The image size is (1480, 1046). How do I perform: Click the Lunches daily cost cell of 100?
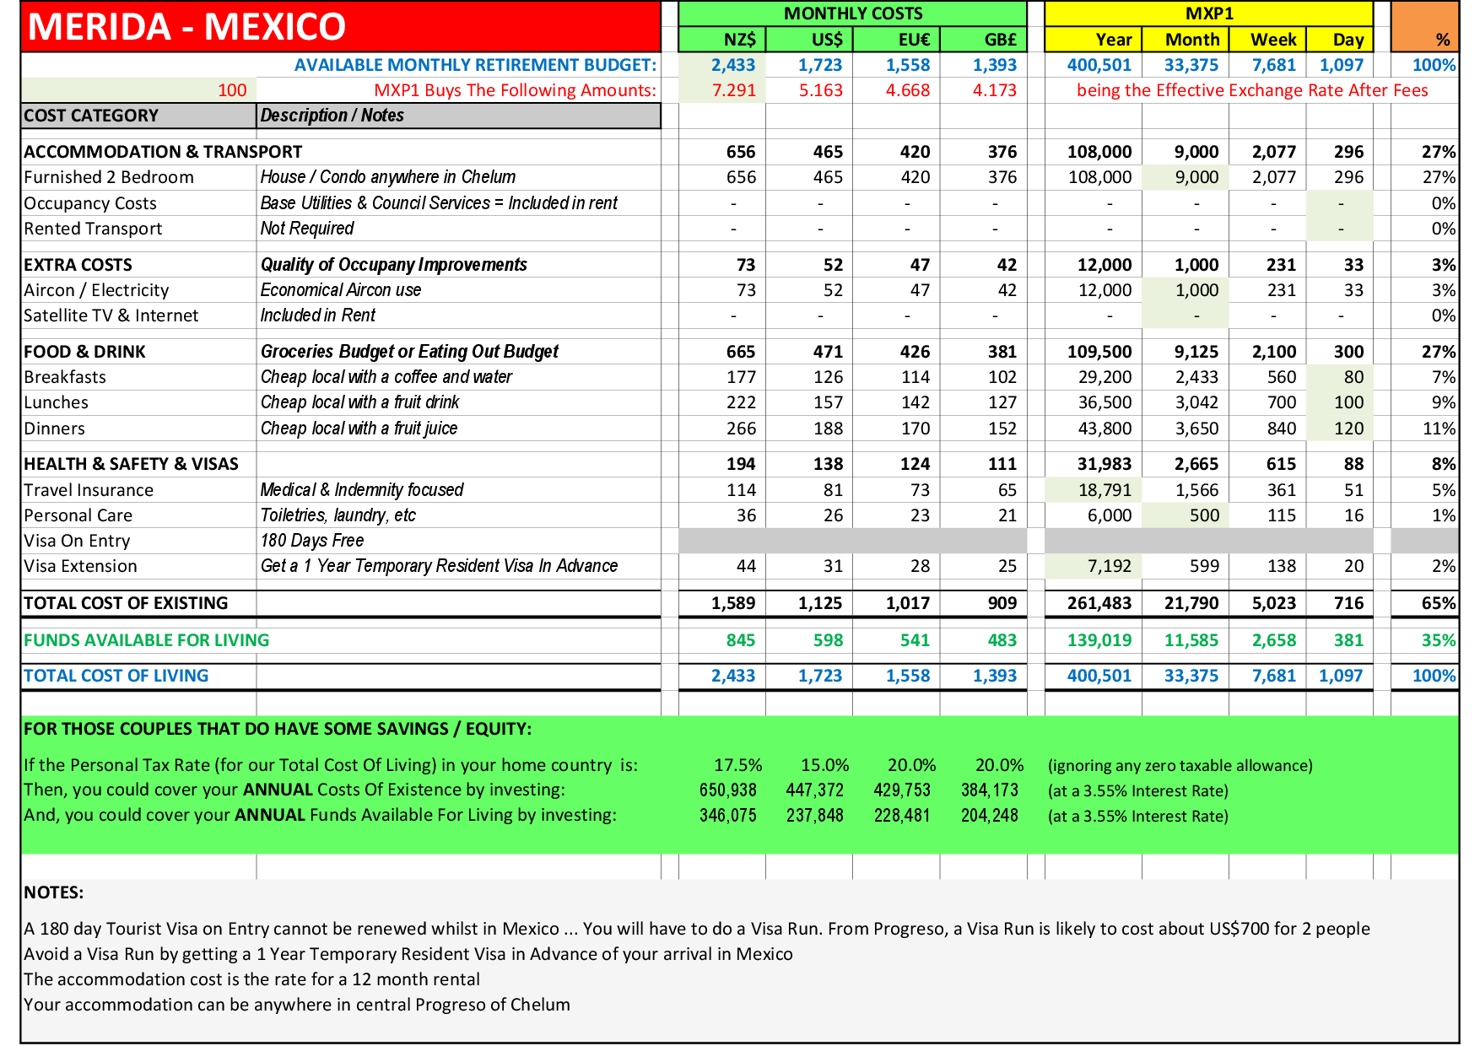pyautogui.click(x=1340, y=402)
